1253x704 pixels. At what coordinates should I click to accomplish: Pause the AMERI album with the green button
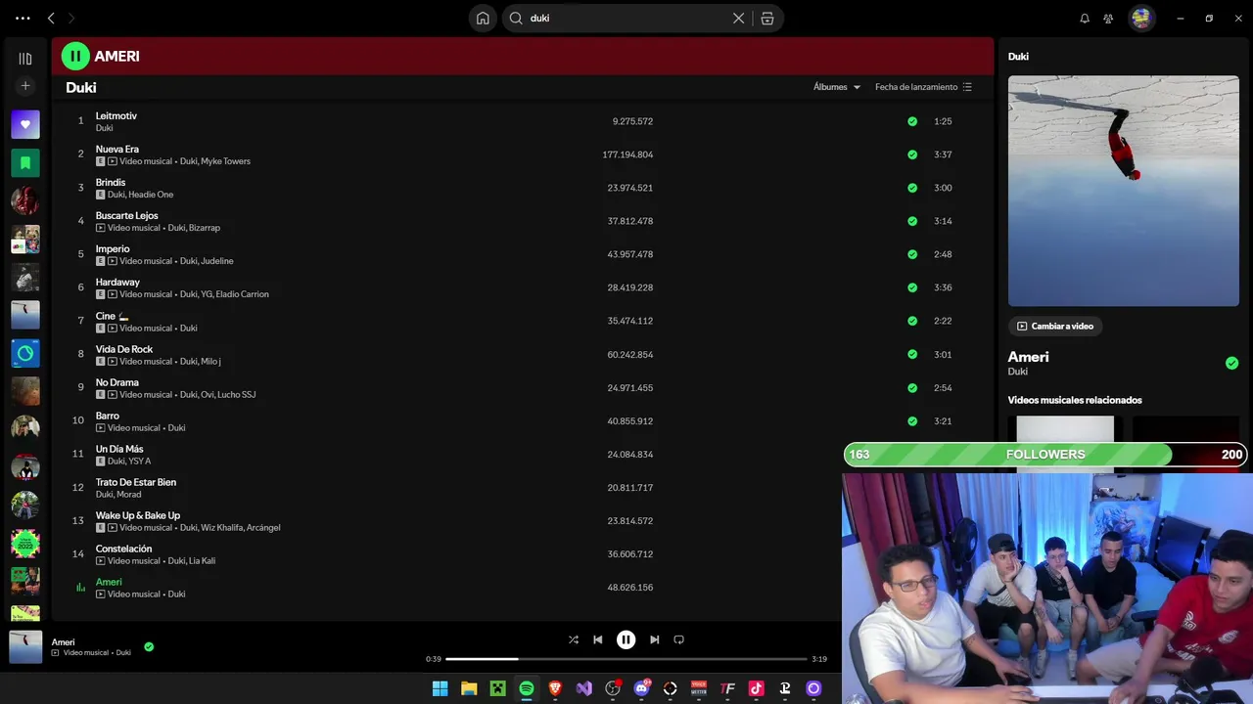75,56
